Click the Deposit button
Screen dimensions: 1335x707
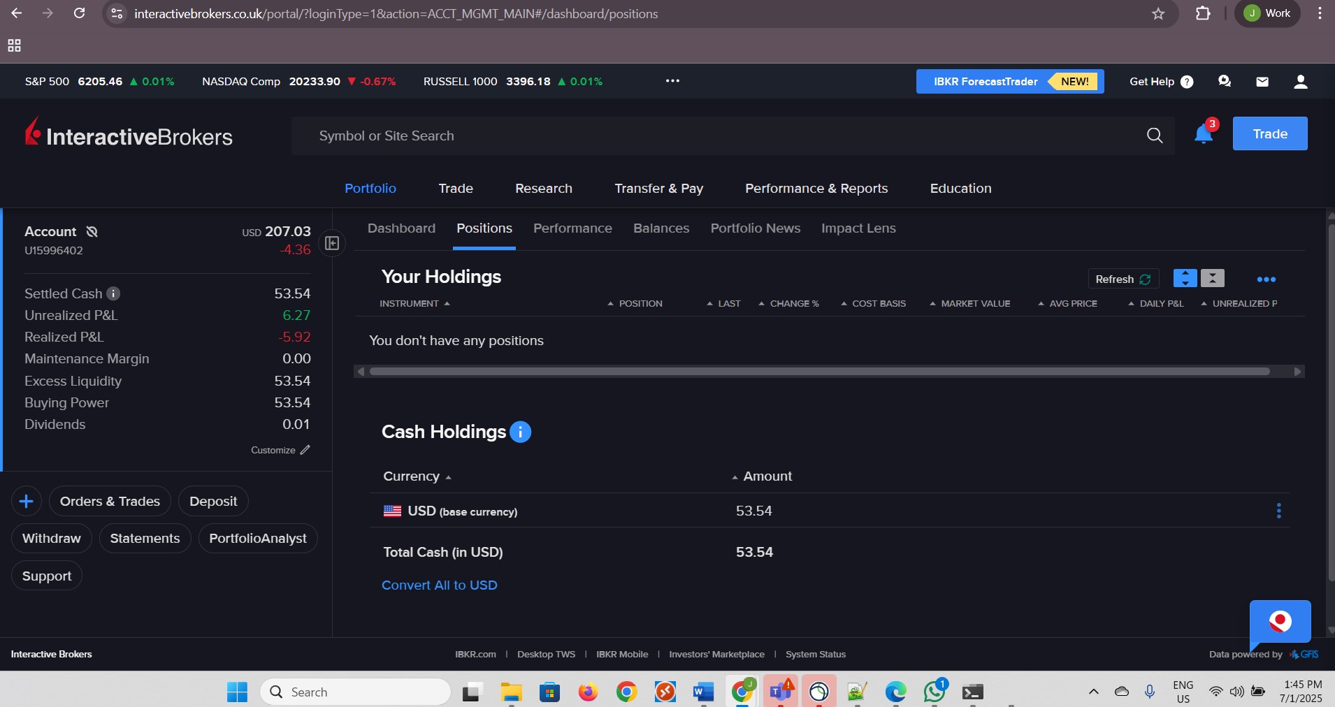click(213, 501)
